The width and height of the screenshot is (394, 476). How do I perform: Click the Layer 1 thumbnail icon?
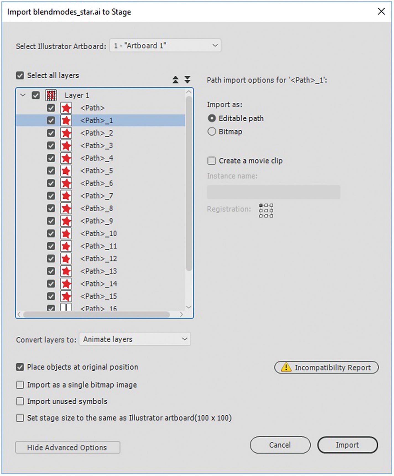click(x=51, y=95)
